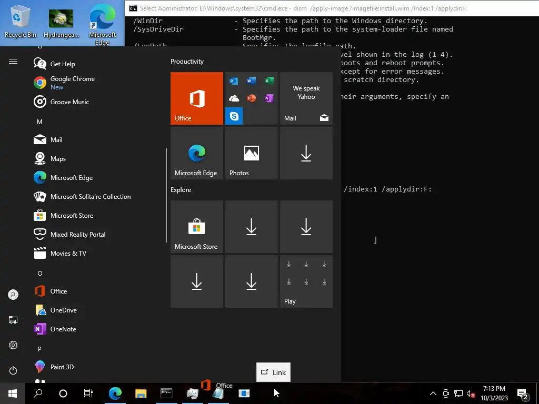Click the Explore group heading
This screenshot has height=404, width=539.
(x=181, y=189)
